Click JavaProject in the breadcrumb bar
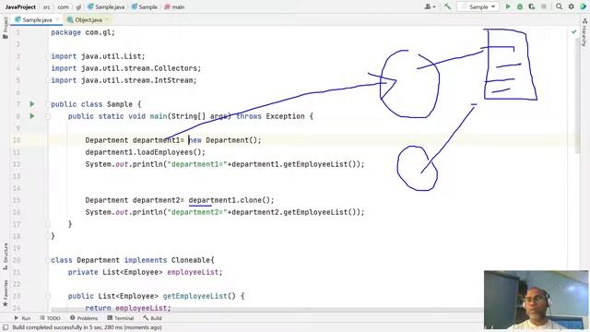 coord(20,6)
